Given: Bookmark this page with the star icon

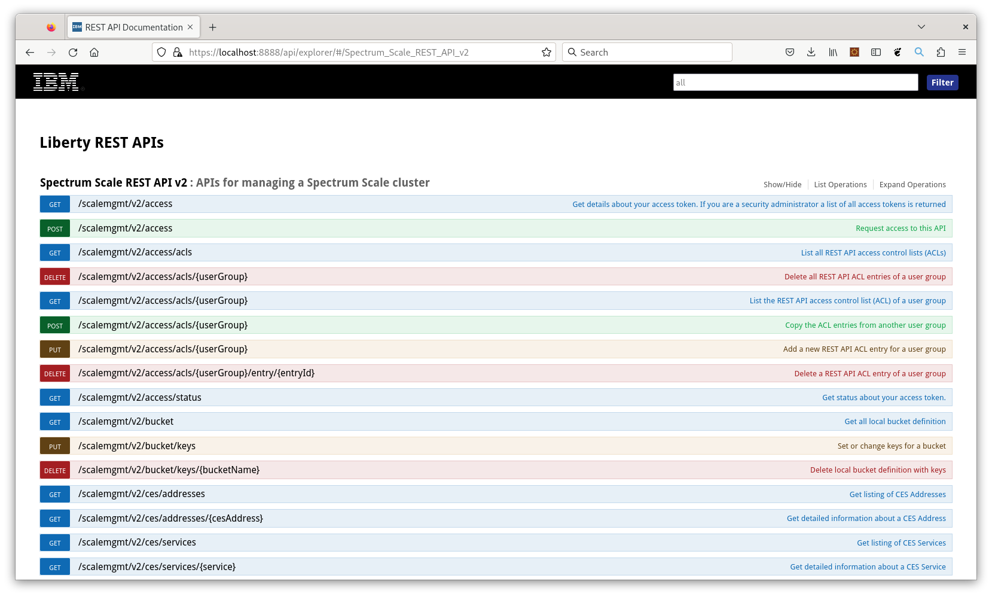Looking at the screenshot, I should coord(546,53).
